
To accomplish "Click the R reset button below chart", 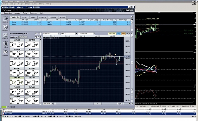I will point(132,104).
